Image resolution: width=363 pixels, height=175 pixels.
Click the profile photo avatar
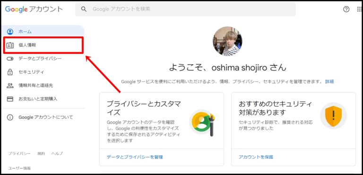pyautogui.click(x=227, y=41)
